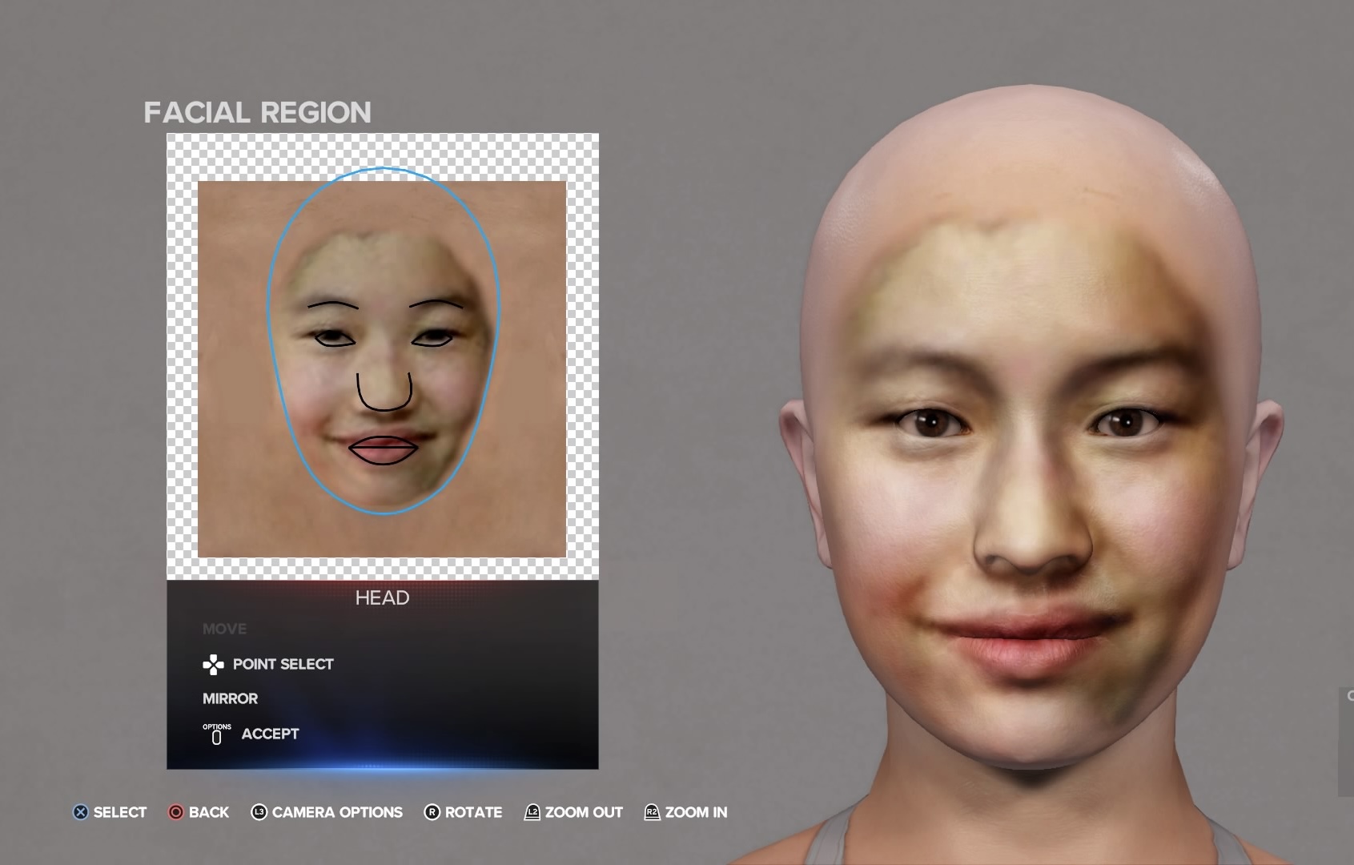The width and height of the screenshot is (1354, 865).
Task: Click the R stick icon beside Rotate
Action: point(432,812)
